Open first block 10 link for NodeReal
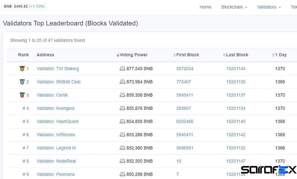The image size is (297, 179). point(179,161)
